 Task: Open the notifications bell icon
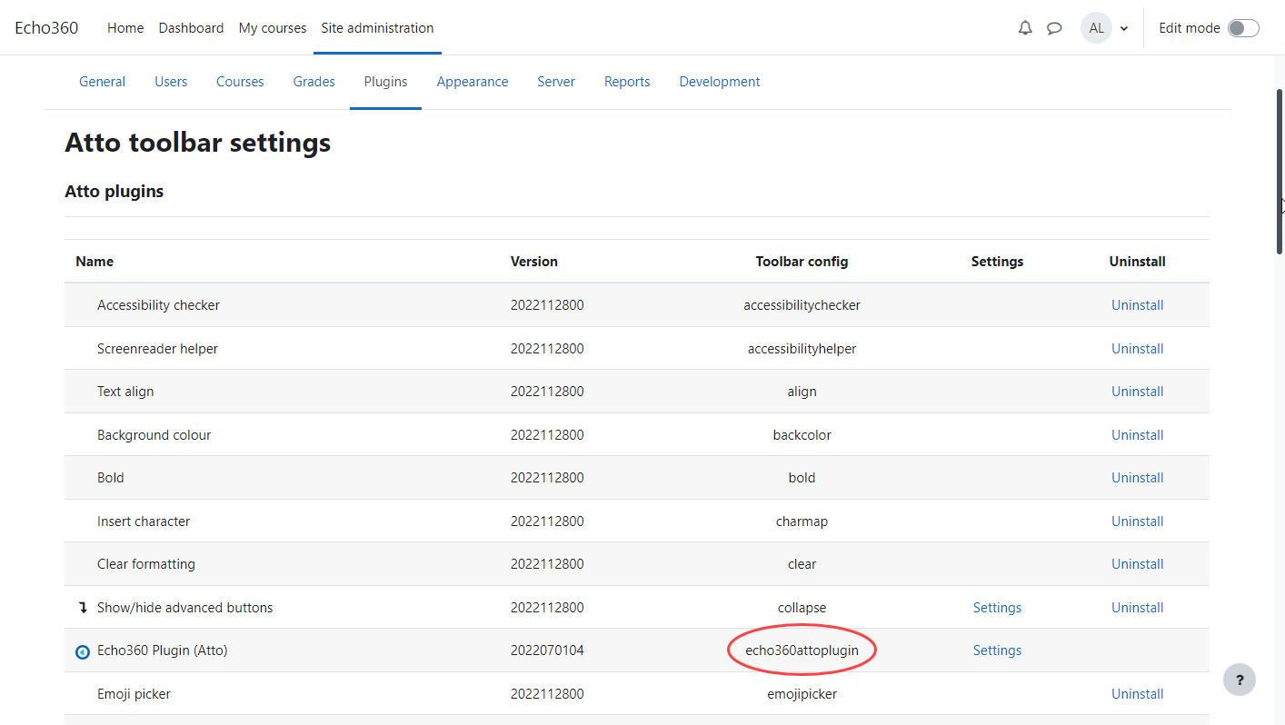click(x=1025, y=28)
